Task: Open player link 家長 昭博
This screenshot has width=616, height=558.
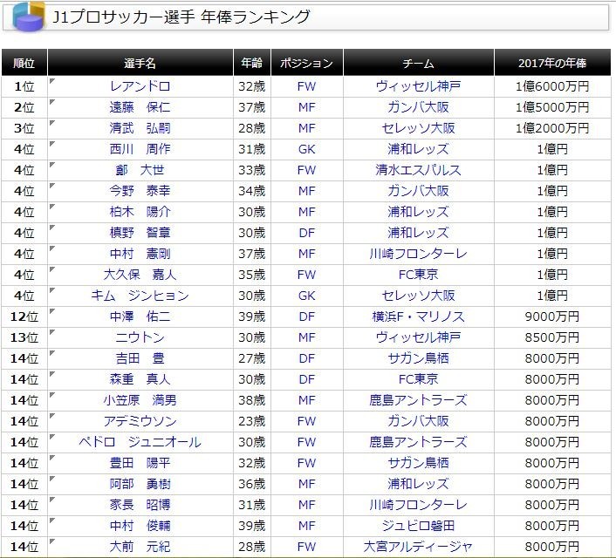Action: point(140,505)
